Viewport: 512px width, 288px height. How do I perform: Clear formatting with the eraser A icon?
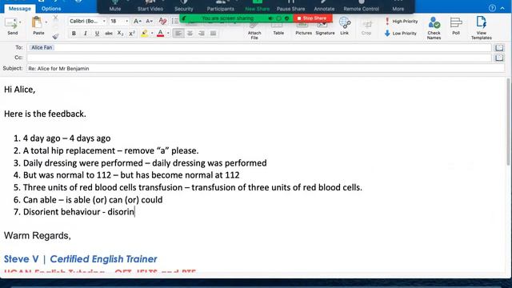point(162,22)
